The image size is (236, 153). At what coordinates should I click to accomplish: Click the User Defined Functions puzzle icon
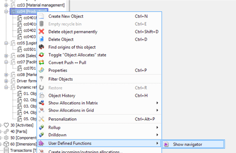pos(42,143)
